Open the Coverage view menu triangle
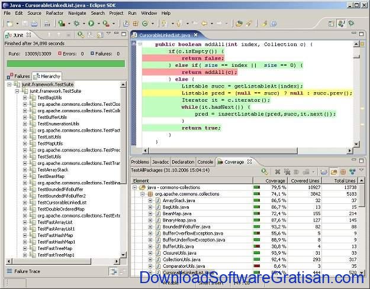Screen dimensions: 370x289 click(x=362, y=170)
